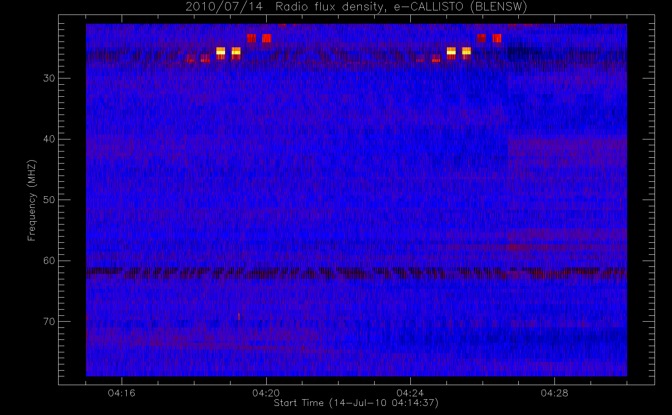Screen dimensions: 672x415
Task: Click the 70 frequency tick label
Action: click(x=49, y=322)
